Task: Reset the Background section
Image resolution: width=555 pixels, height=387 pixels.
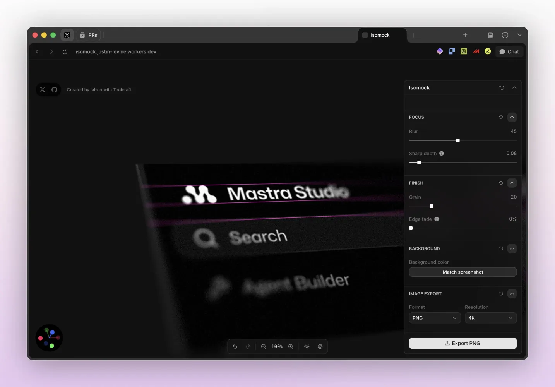Action: point(501,249)
